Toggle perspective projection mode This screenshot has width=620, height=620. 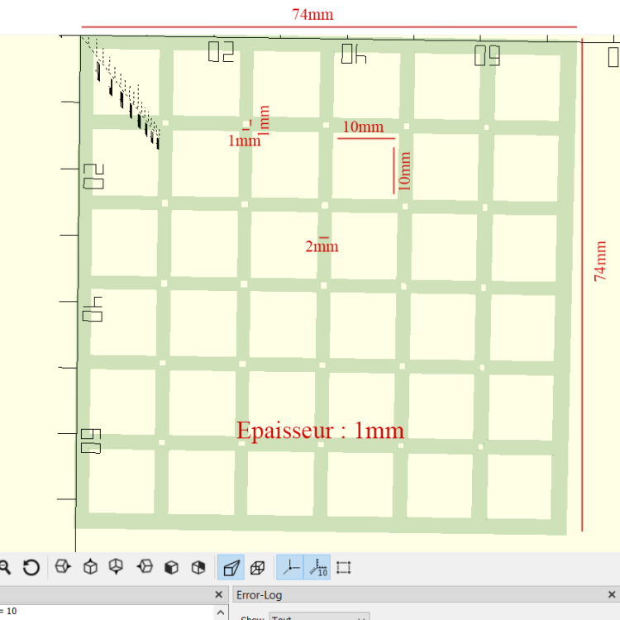[x=231, y=567]
